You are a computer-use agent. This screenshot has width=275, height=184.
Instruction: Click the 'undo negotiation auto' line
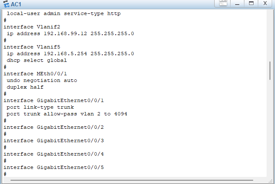point(42,80)
